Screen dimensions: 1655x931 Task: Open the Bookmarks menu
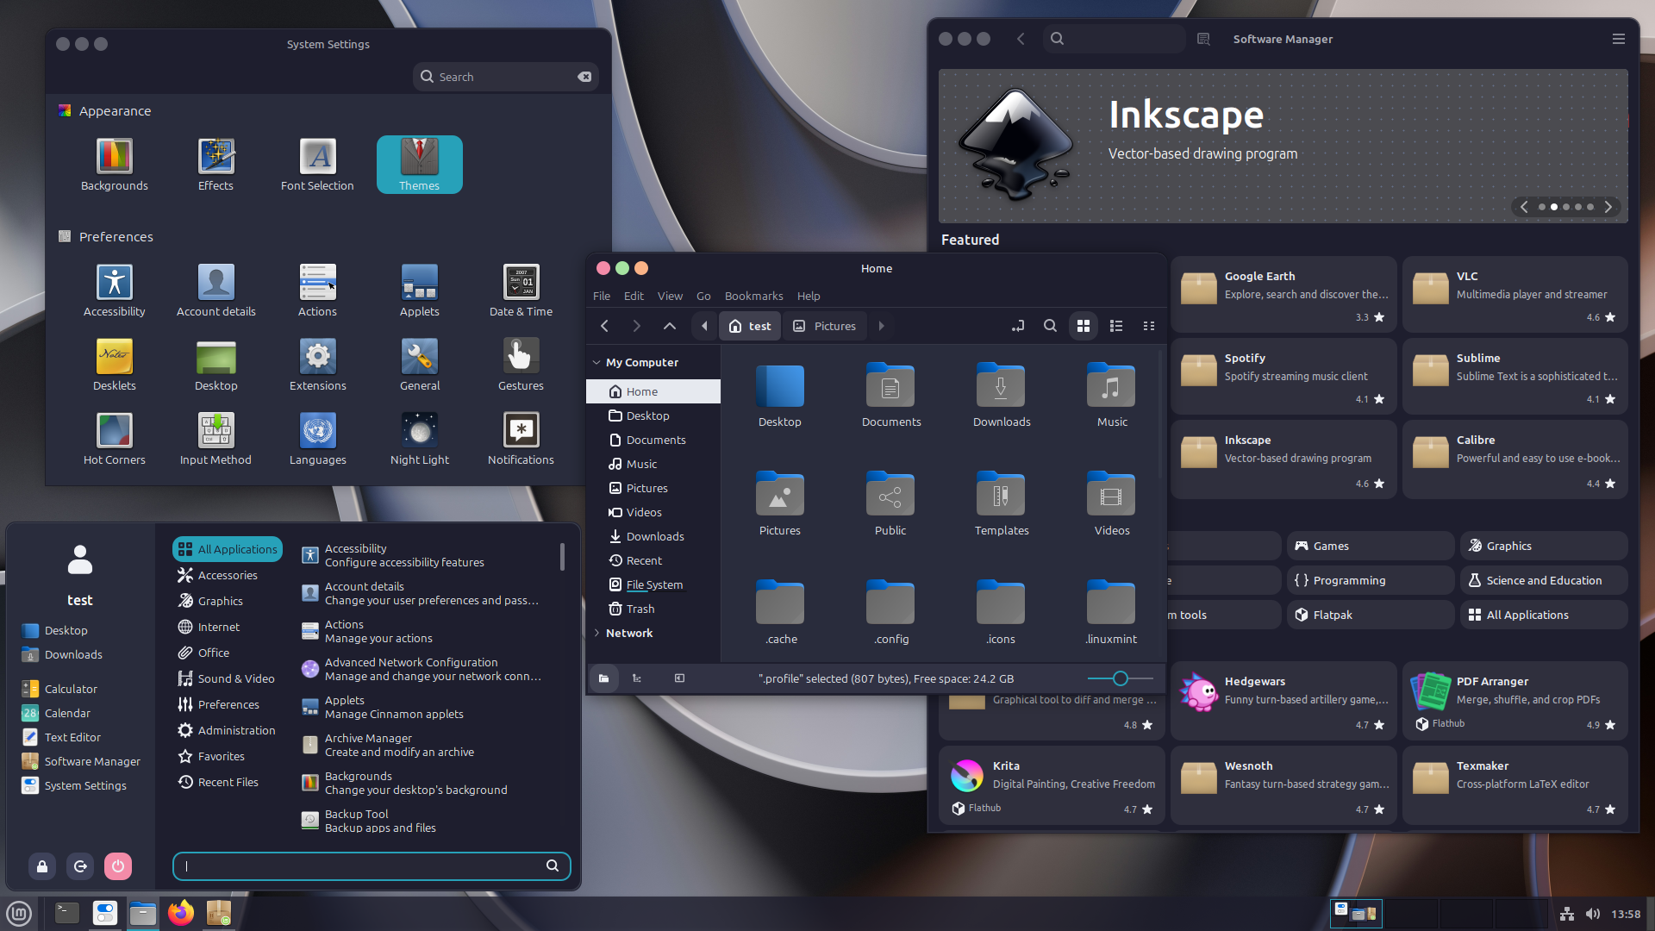point(753,296)
